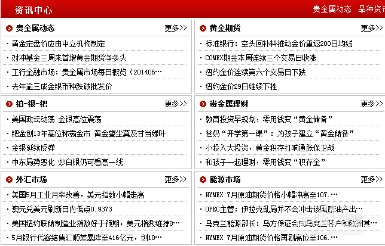Click the red arrow icon beside 贵金属动态 heading
385x246 pixels.
click(x=9, y=29)
